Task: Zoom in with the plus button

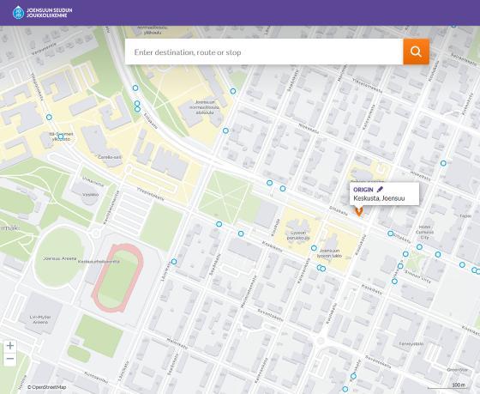Action: click(x=9, y=346)
